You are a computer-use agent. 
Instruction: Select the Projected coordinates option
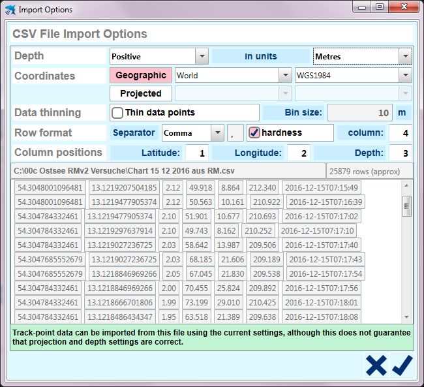click(x=141, y=93)
